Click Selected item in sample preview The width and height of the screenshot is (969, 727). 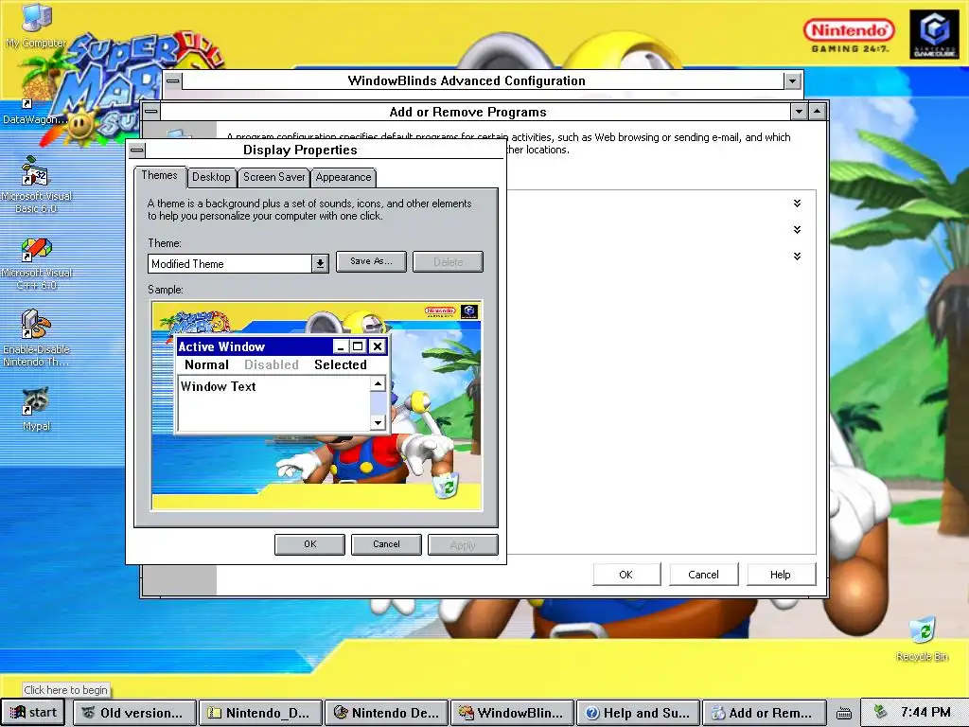coord(340,364)
